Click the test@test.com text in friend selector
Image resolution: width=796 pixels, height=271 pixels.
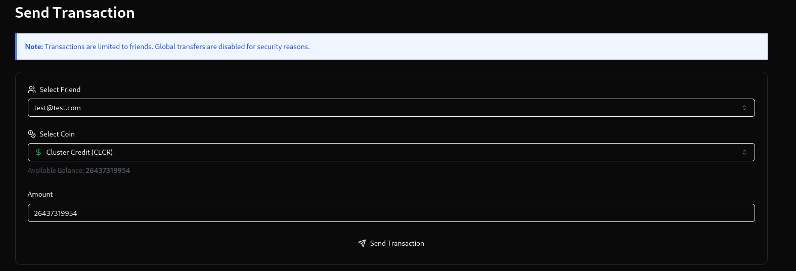pos(57,108)
